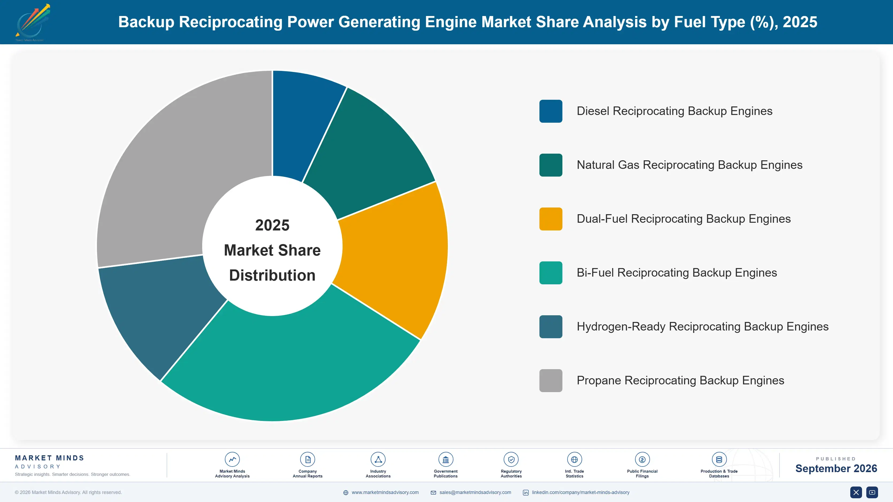Click 'Bi-Fuel Reciprocating Backup Engines' legend label
This screenshot has height=502, width=893.
click(677, 273)
